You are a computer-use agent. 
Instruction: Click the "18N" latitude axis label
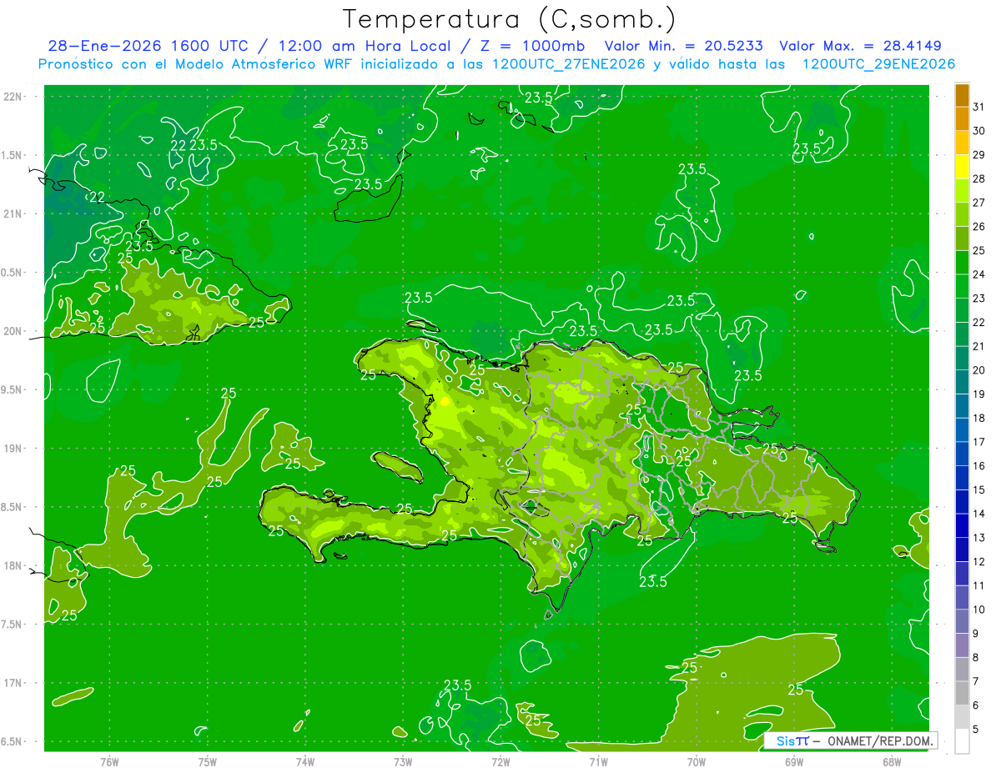click(x=13, y=566)
